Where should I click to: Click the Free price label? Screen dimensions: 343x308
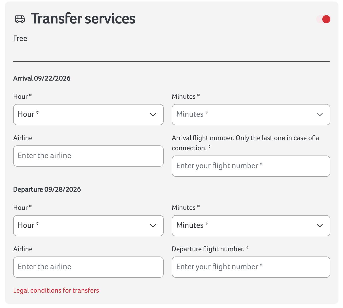click(20, 38)
